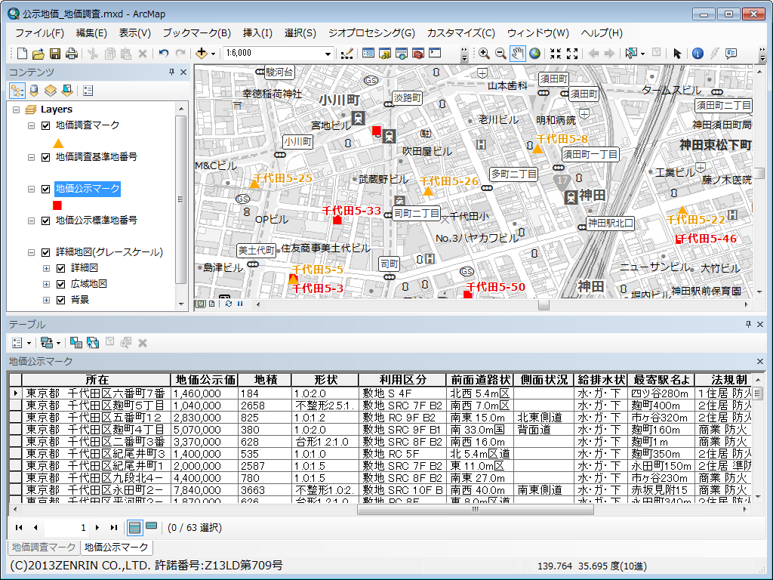Viewport: 773px width, 580px height.
Task: Click List By Drawing Order icon
Action: pyautogui.click(x=17, y=91)
